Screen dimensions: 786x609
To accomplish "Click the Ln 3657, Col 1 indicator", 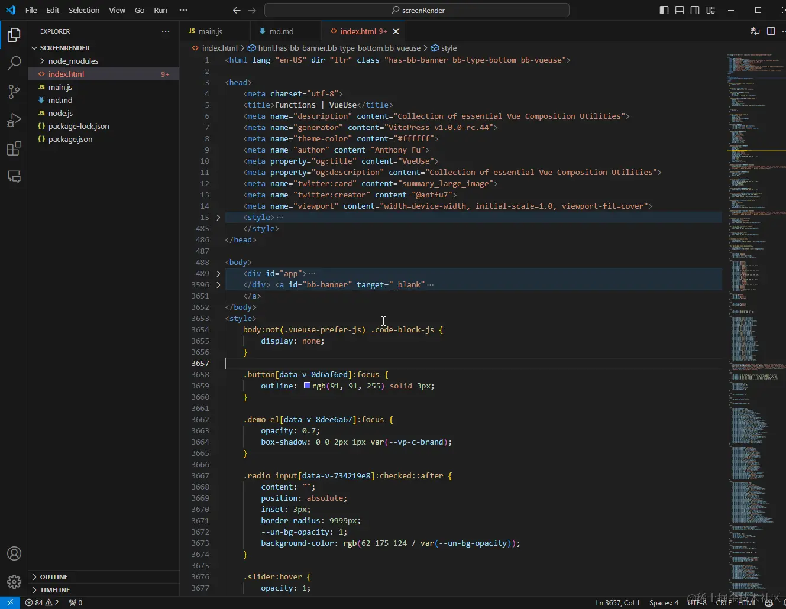I will [x=617, y=602].
